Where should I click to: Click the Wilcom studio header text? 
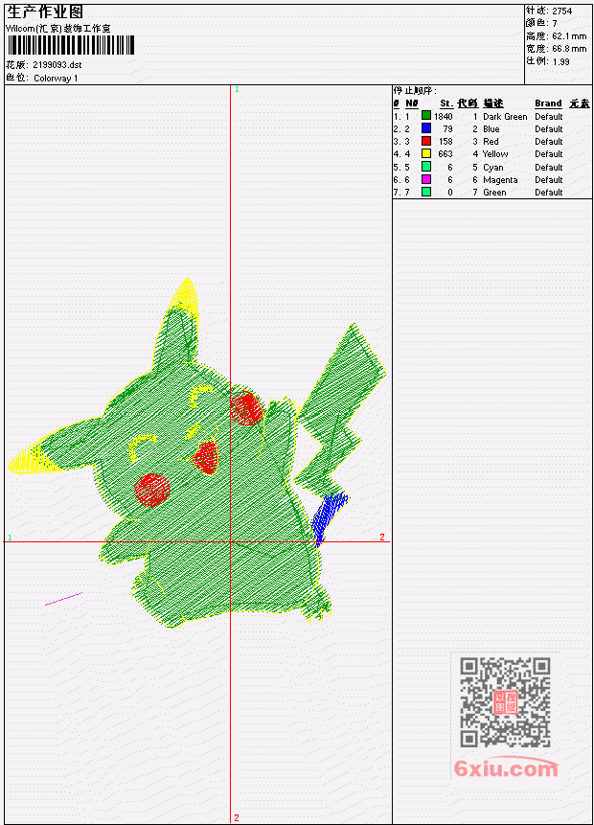click(x=57, y=29)
